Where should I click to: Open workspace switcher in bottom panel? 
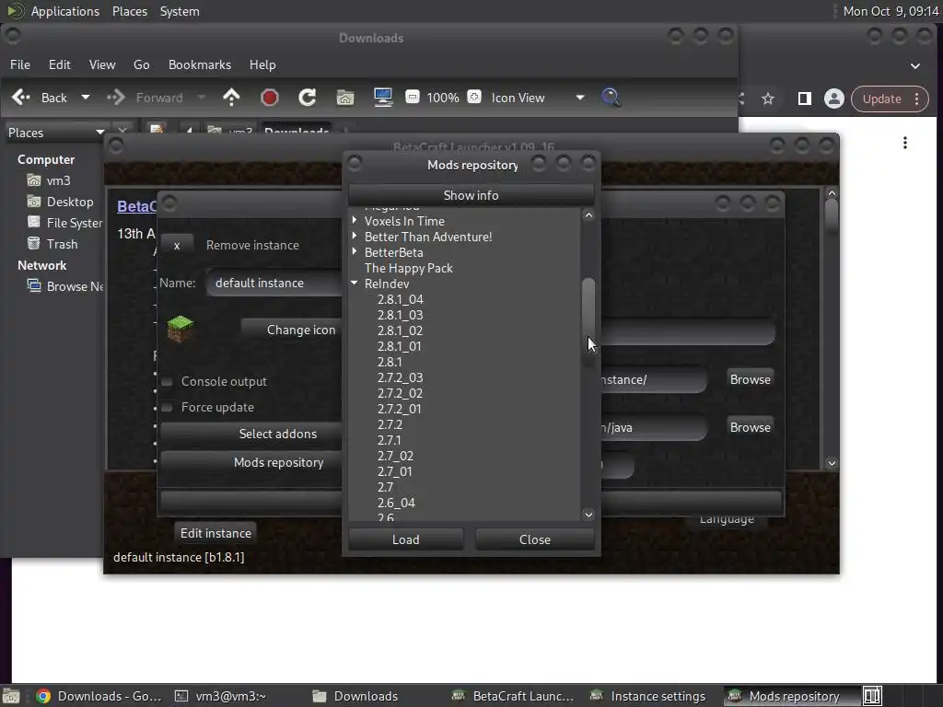tap(872, 696)
